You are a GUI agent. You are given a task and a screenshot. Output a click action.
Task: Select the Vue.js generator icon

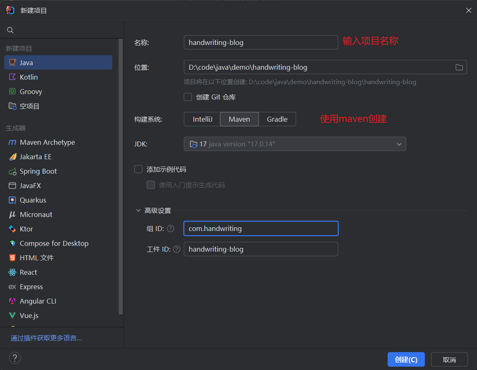12,316
